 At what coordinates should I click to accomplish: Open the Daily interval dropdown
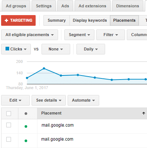click(91, 49)
